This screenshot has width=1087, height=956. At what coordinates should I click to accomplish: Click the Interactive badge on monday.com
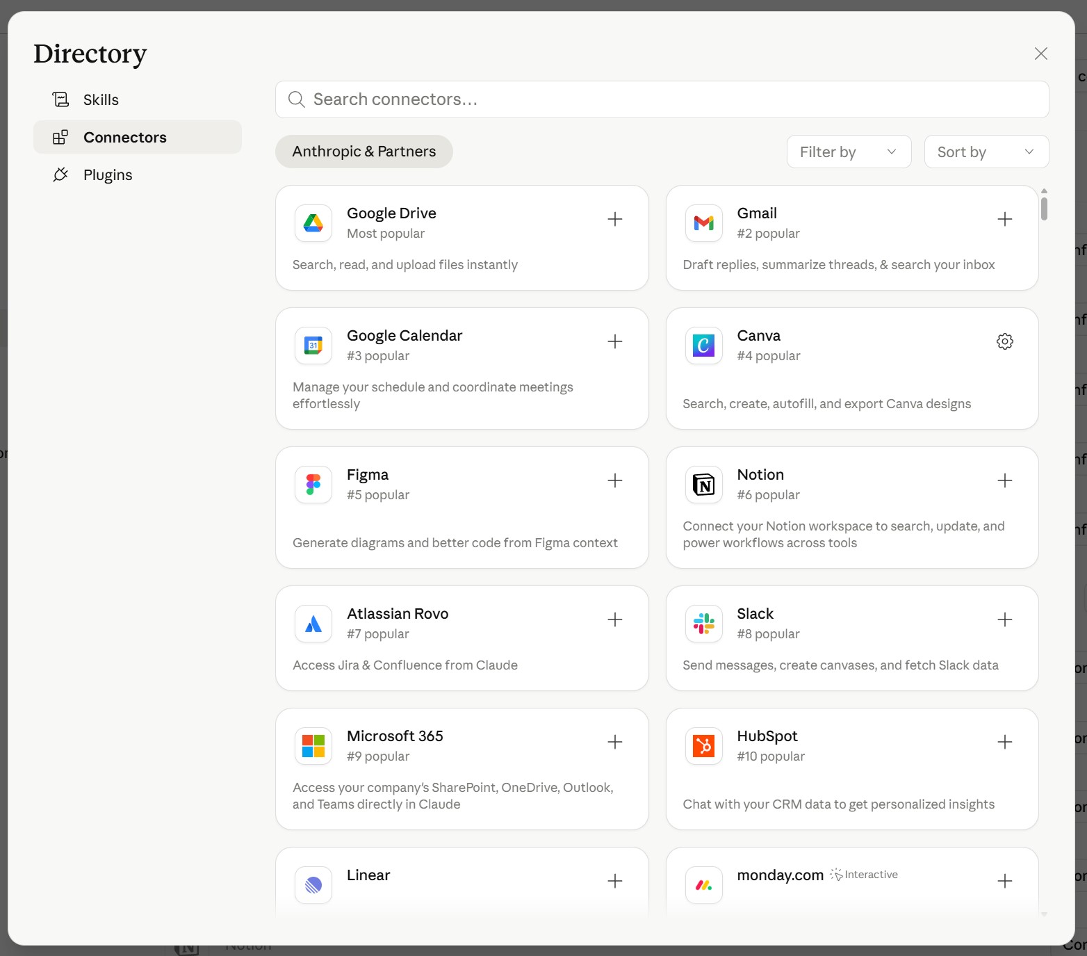tap(864, 875)
